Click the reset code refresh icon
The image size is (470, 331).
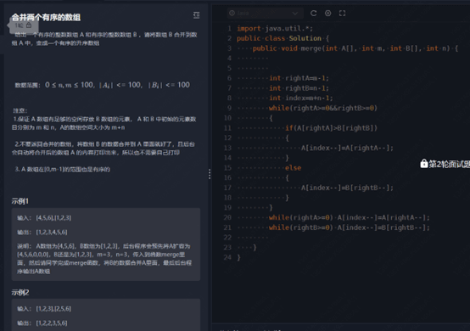point(314,14)
